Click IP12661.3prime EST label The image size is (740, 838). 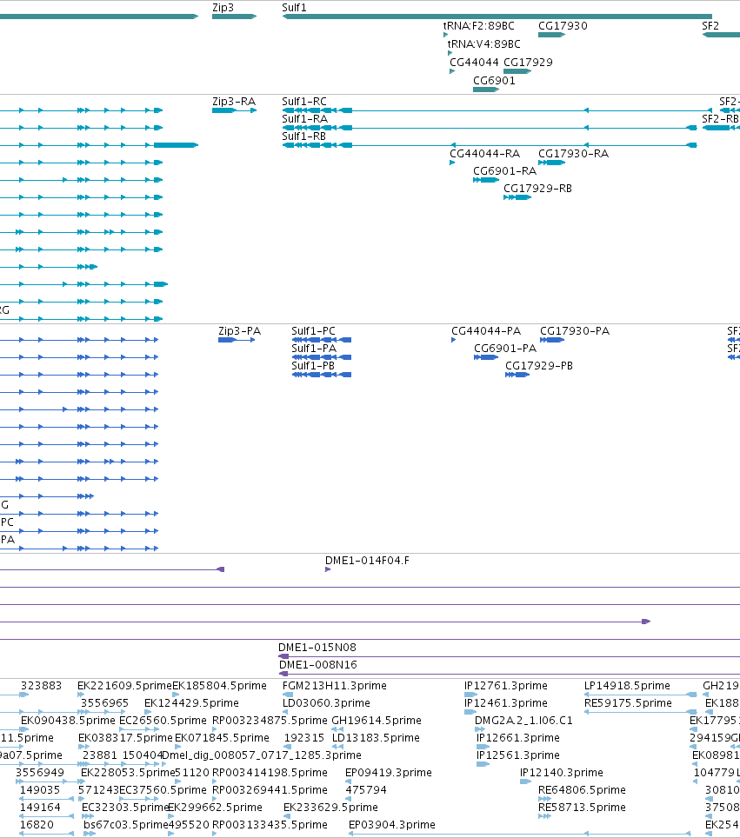pyautogui.click(x=518, y=737)
